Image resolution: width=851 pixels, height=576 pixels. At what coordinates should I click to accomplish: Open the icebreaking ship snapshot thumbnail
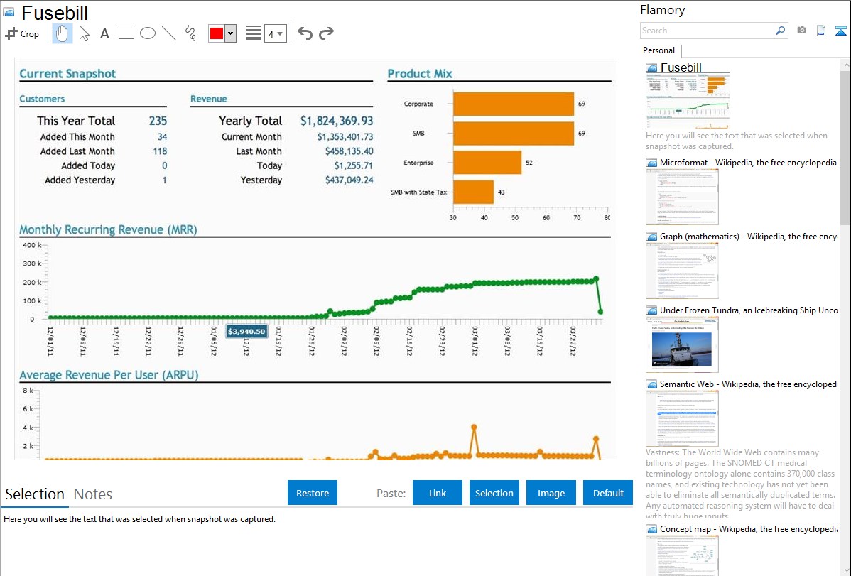pos(682,344)
